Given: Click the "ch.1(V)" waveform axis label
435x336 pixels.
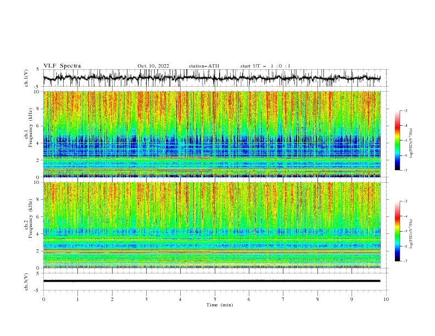Looking at the screenshot, I should (26, 78).
